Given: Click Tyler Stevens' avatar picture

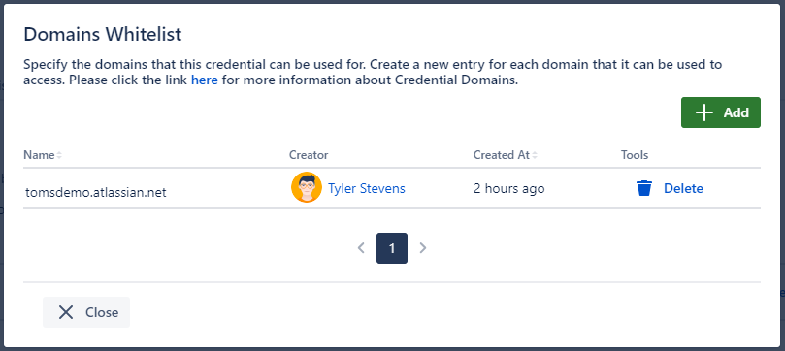Looking at the screenshot, I should coord(306,187).
